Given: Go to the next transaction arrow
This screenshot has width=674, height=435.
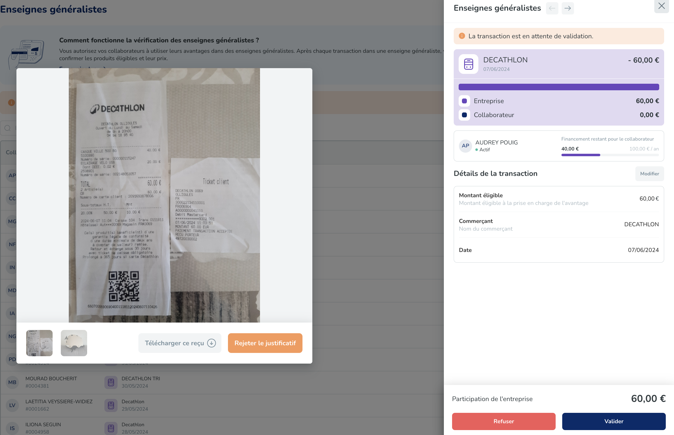Looking at the screenshot, I should pos(567,8).
